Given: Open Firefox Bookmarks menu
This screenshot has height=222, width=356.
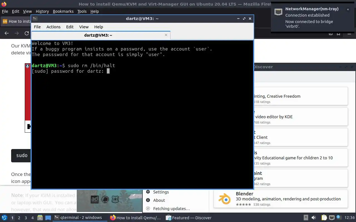Looking at the screenshot, I should click(x=63, y=11).
